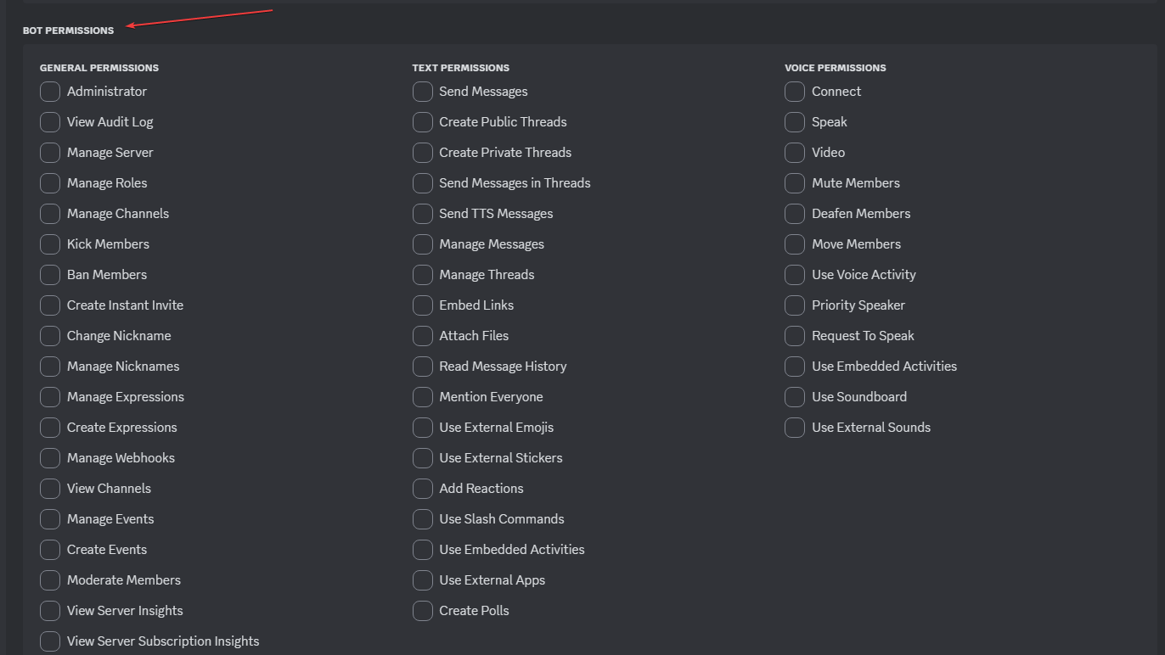Screen dimensions: 1165x655
Task: Select the Embed Links permission
Action: [x=423, y=305]
